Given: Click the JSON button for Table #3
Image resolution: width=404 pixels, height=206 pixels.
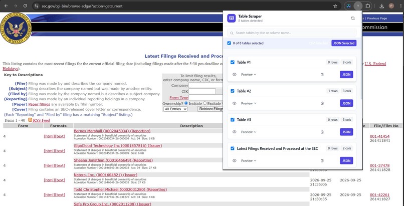Looking at the screenshot, I should tap(346, 132).
